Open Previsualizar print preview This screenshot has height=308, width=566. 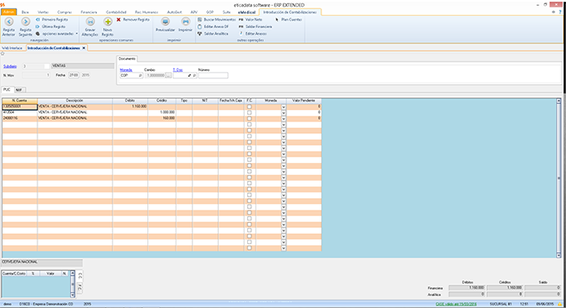(x=166, y=25)
